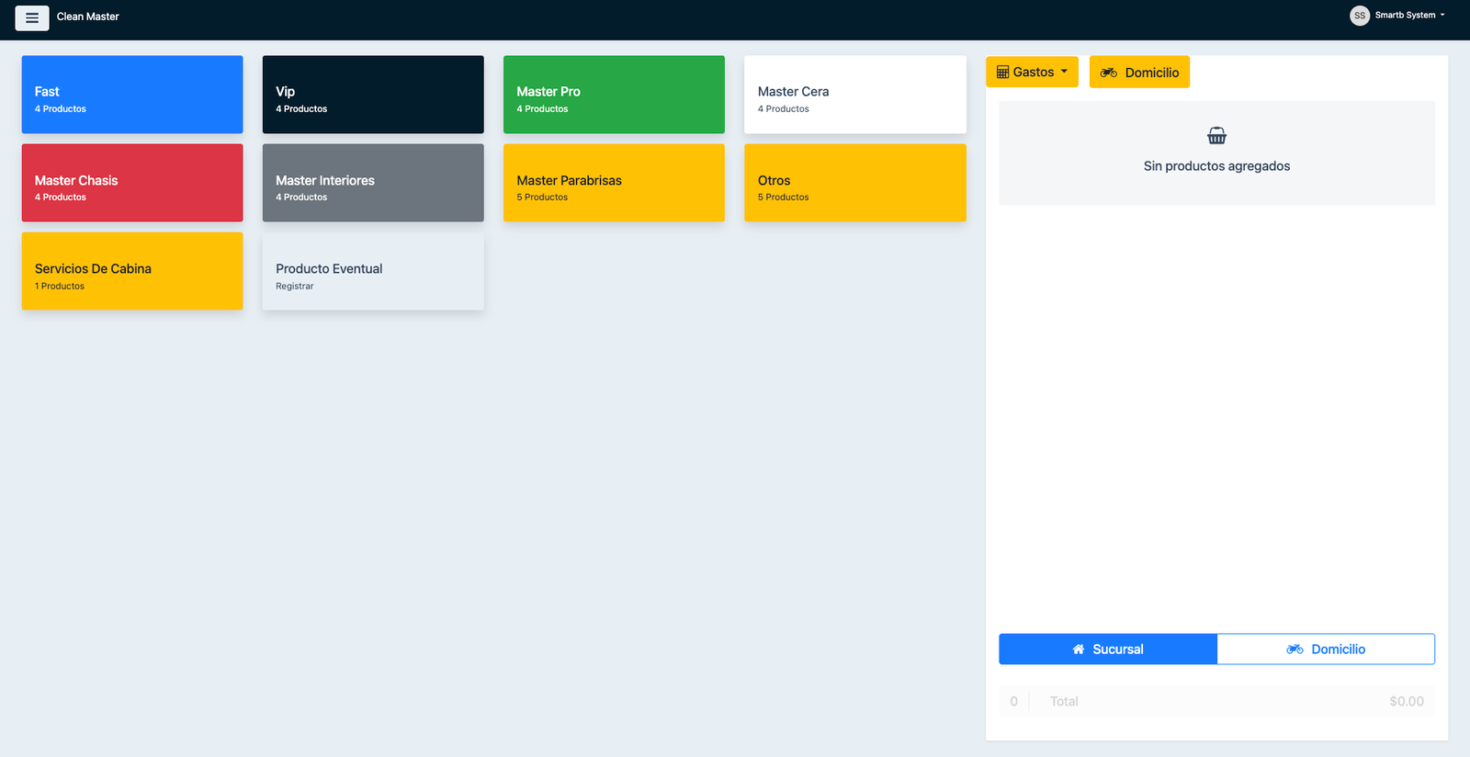
Task: Open the Fast category card
Action: click(132, 95)
